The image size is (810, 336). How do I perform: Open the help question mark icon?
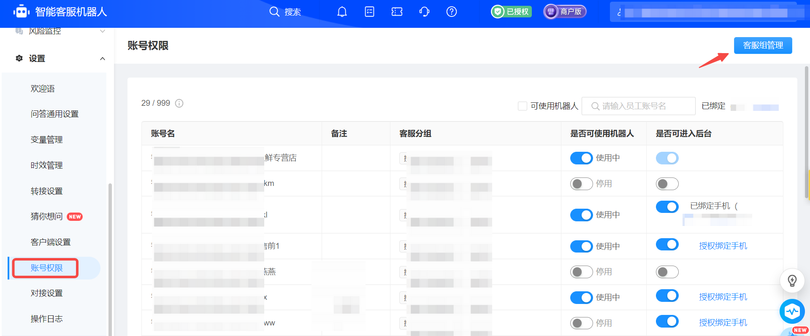(452, 12)
